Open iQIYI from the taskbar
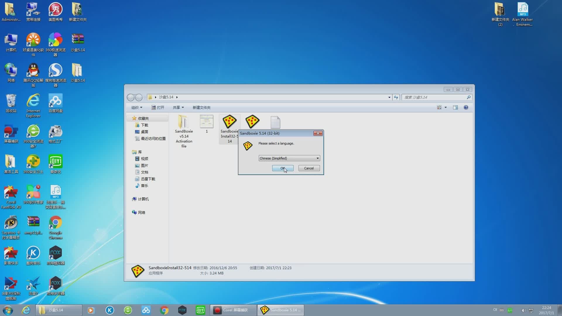This screenshot has width=562, height=316. click(x=201, y=310)
